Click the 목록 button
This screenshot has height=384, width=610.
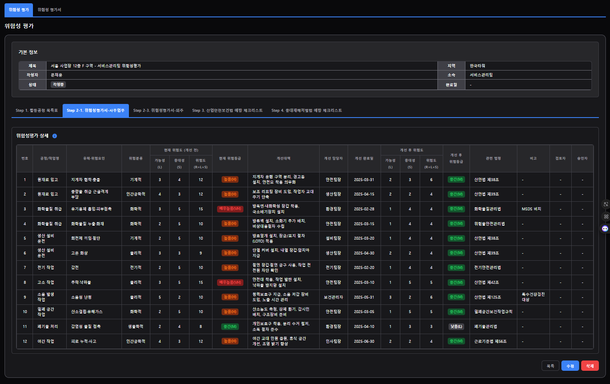pos(550,366)
